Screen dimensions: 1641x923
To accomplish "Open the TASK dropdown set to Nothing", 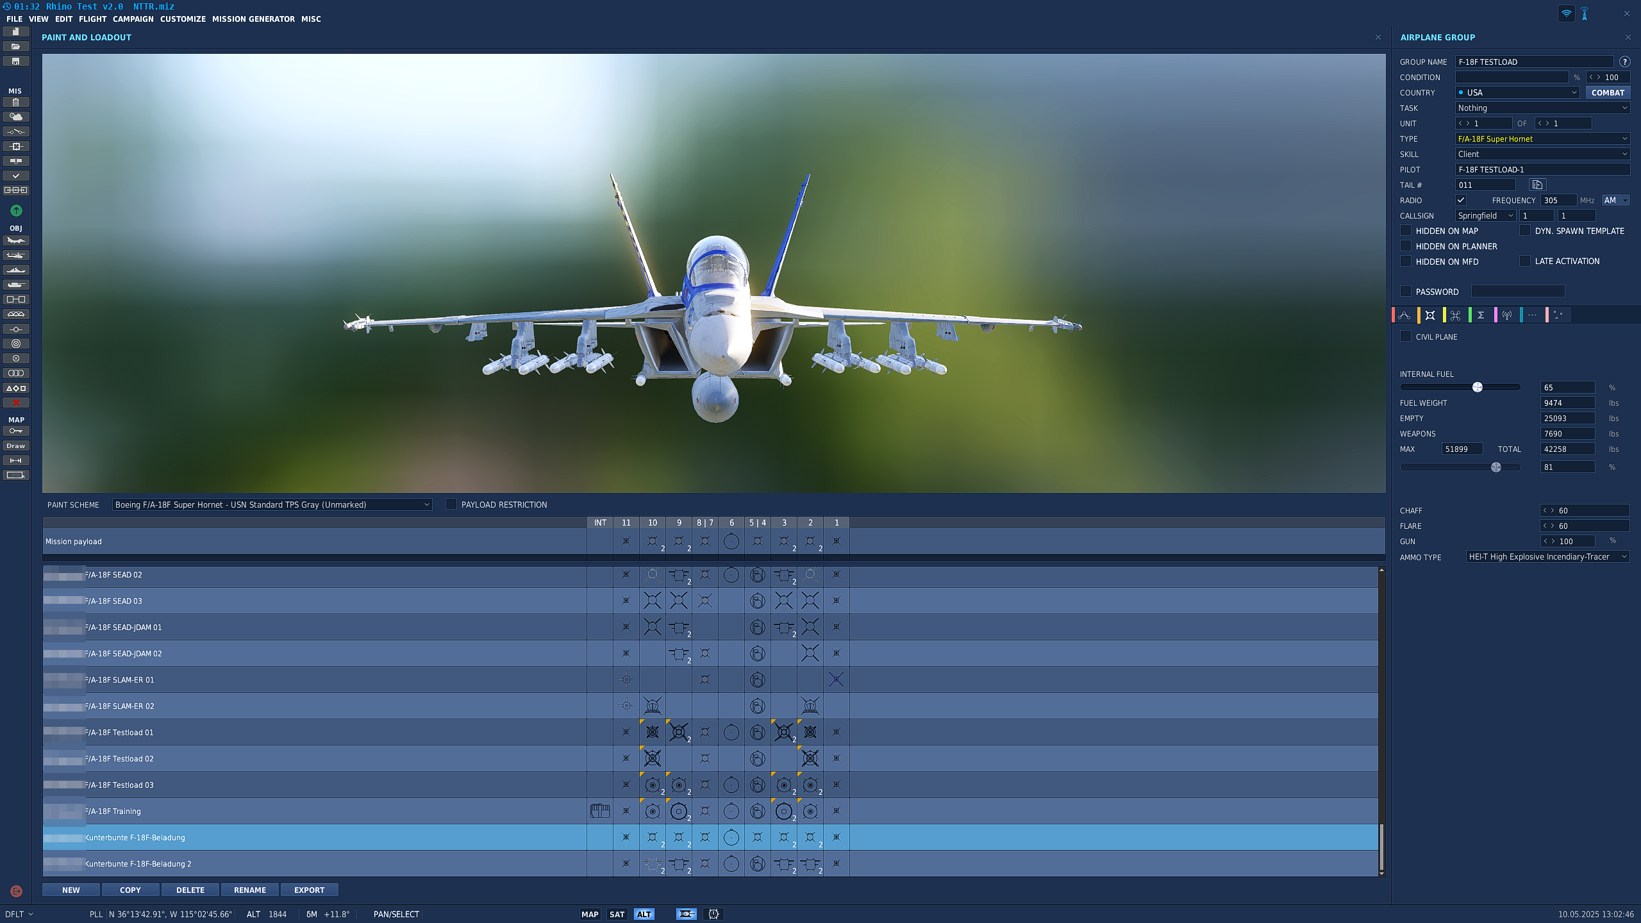I will point(1542,108).
